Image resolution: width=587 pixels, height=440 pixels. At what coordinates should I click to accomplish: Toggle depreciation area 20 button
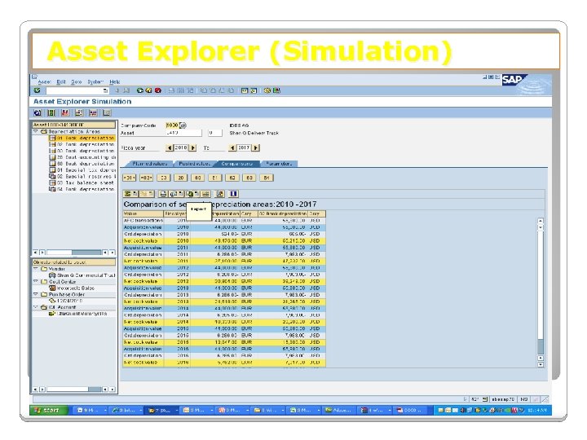(x=181, y=178)
